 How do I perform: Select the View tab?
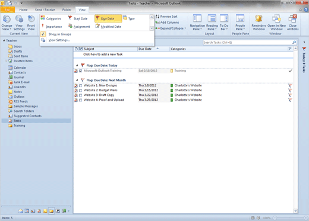coord(82,9)
